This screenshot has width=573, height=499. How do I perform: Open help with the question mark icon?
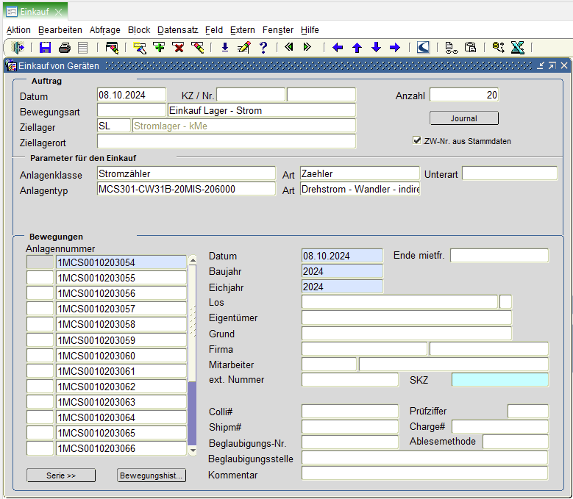point(263,48)
